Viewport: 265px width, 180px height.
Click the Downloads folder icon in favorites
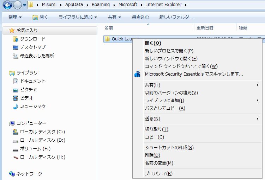(x=15, y=39)
